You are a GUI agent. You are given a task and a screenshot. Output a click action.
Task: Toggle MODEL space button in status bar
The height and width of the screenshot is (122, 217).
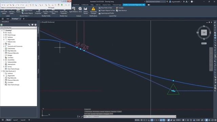(137, 120)
